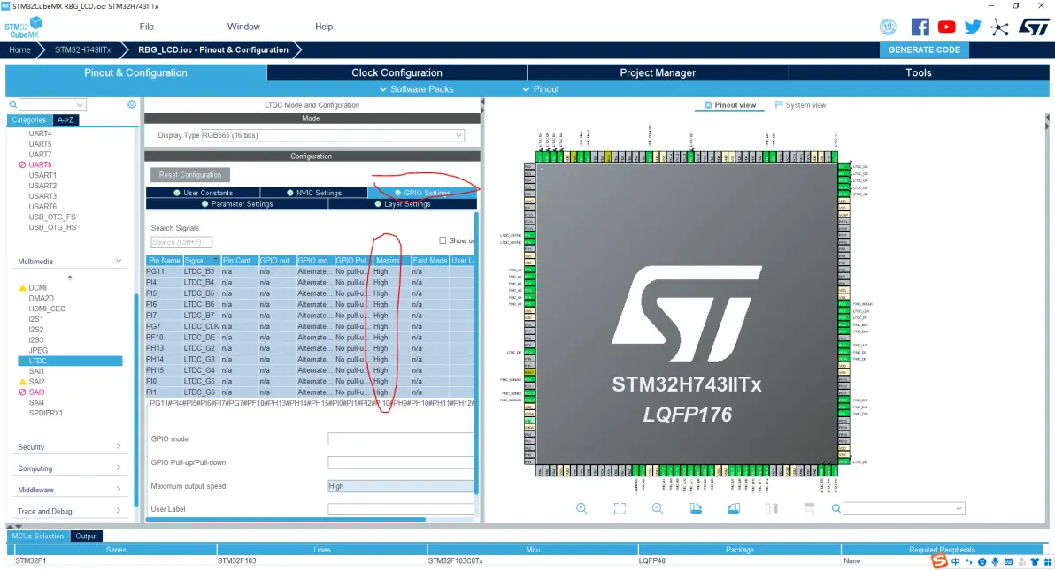Open the ST YouTube channel icon
This screenshot has height=571, width=1055.
click(946, 27)
